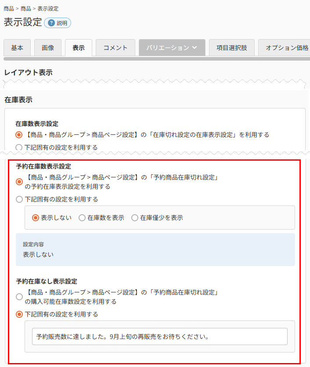Click the 予約在庫なし表示設定 heading
Viewport: 310px width, 367px height.
click(x=47, y=281)
